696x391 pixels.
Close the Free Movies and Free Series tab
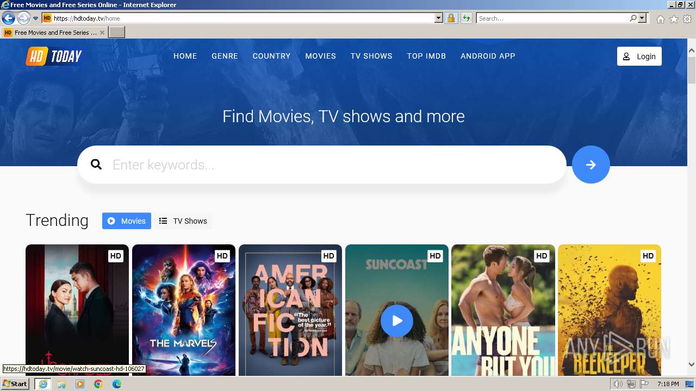point(102,33)
